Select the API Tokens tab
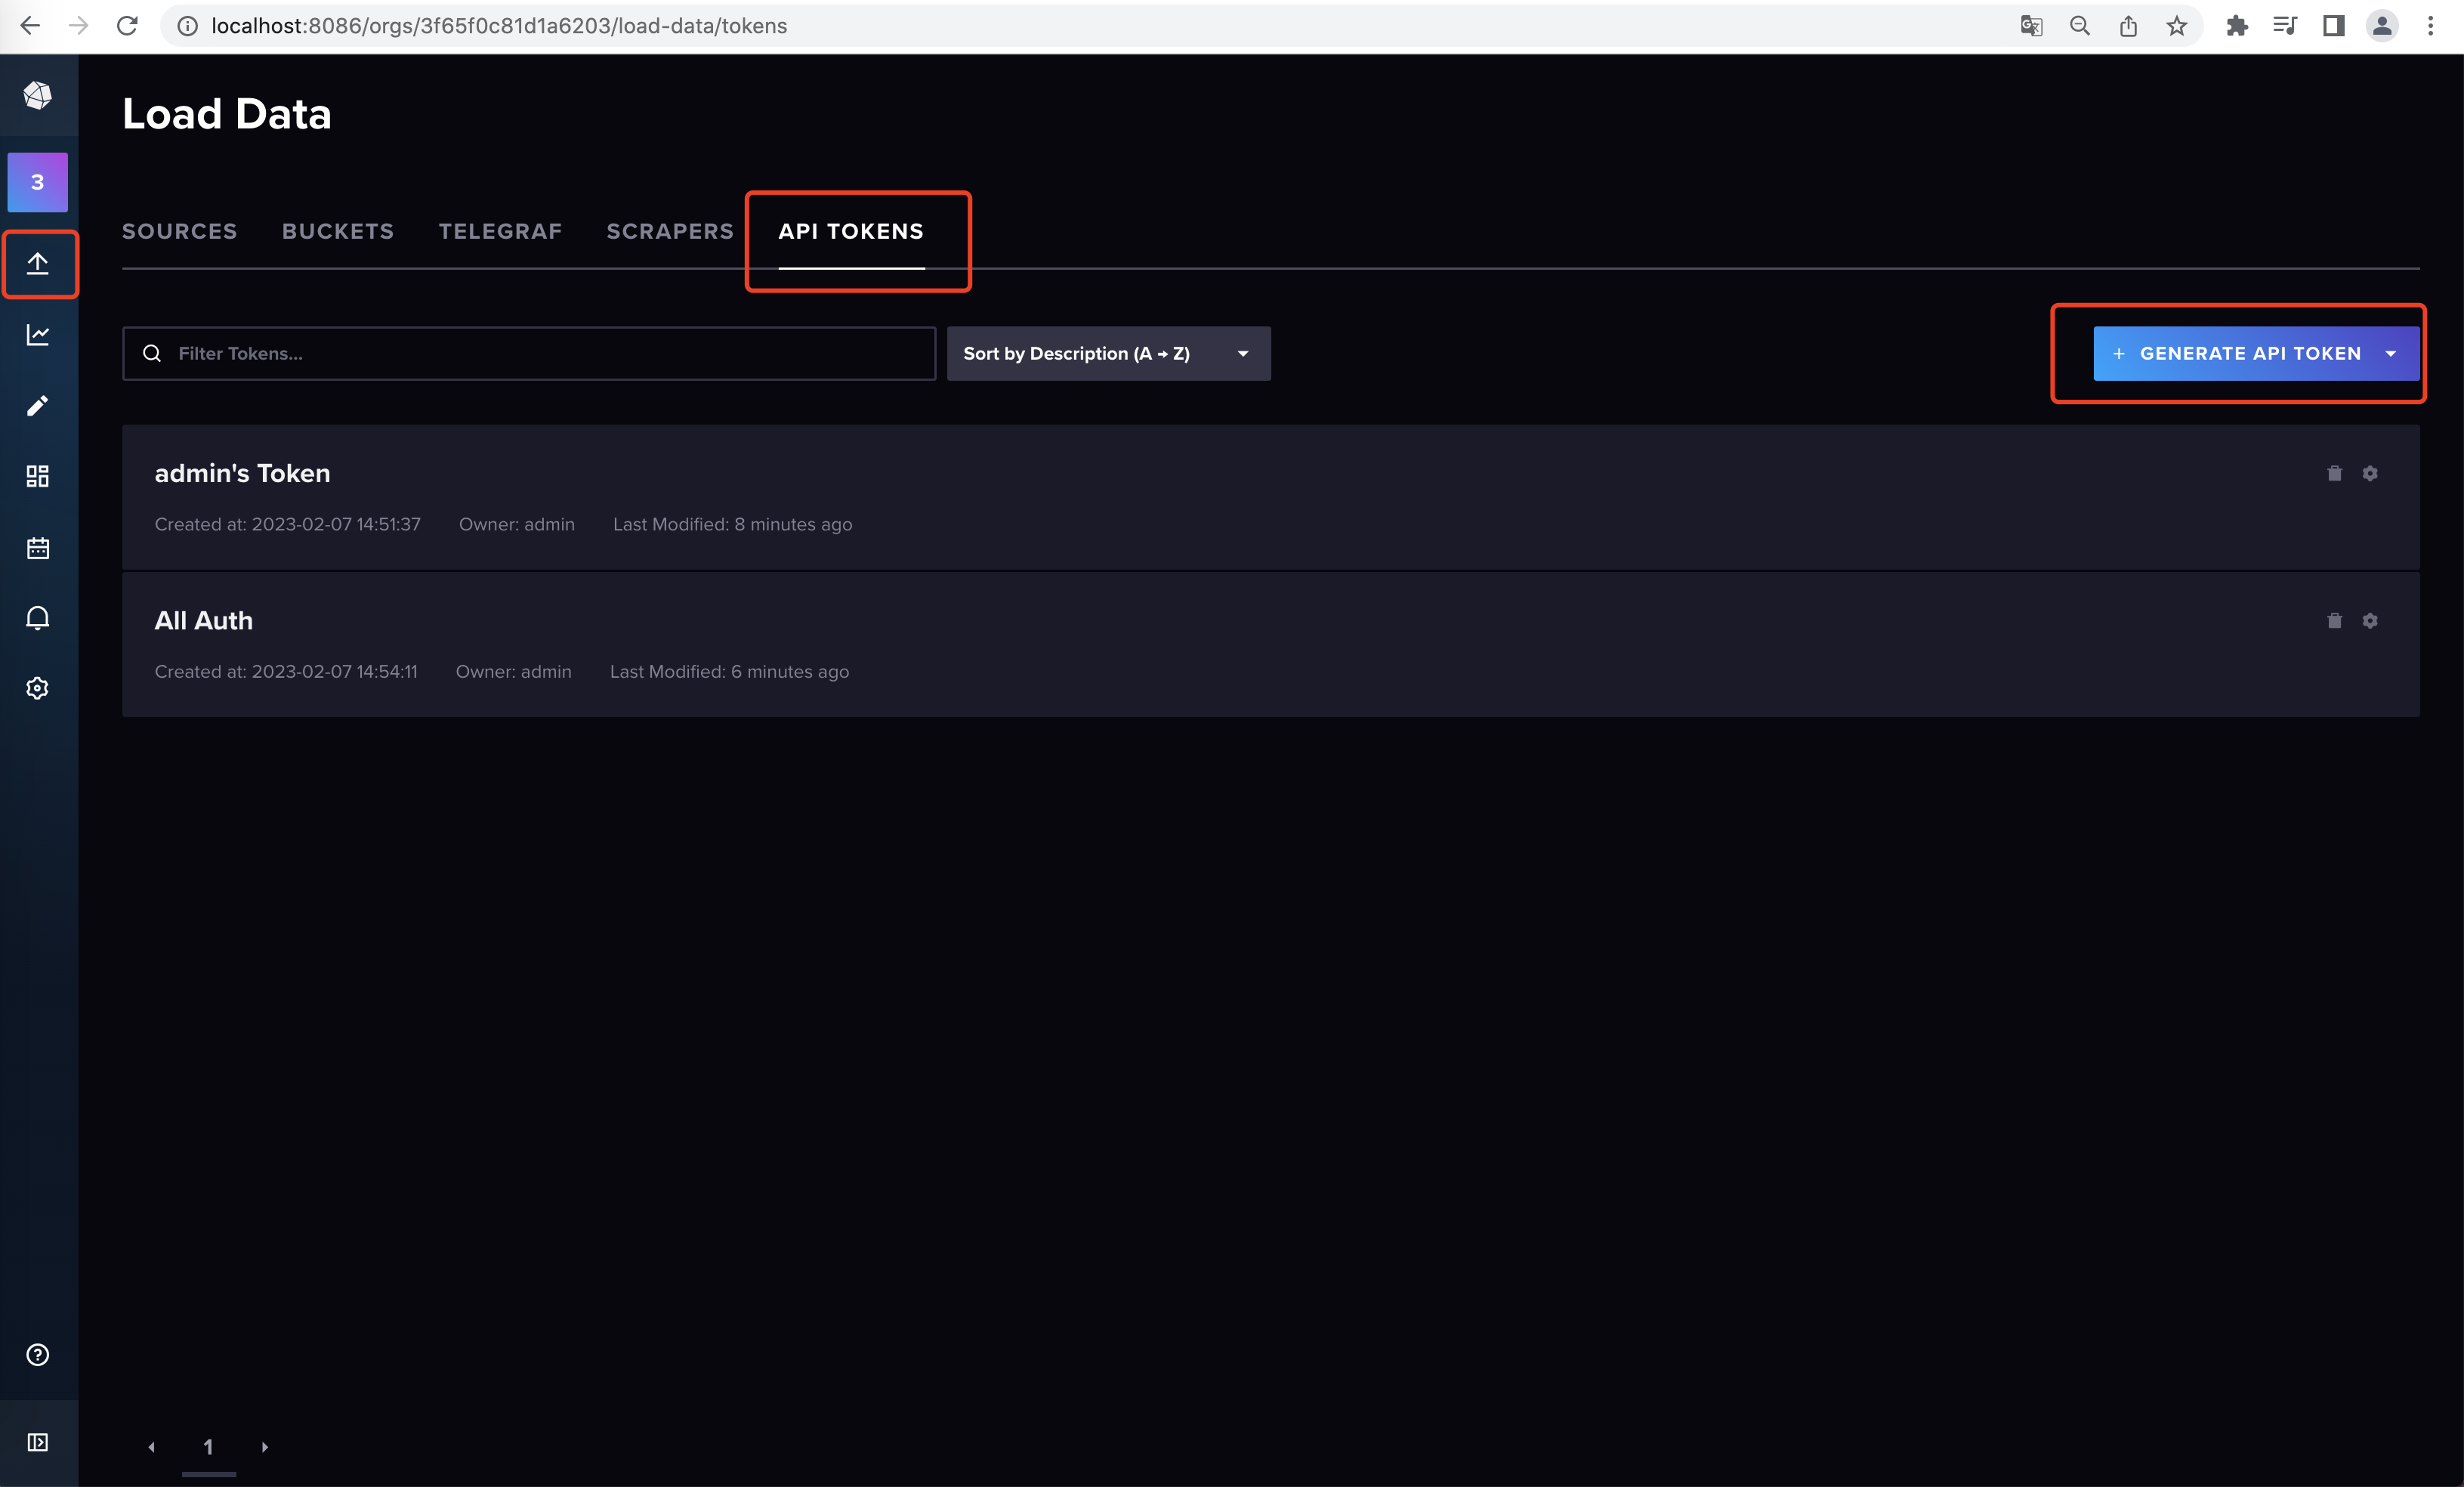 tap(851, 231)
